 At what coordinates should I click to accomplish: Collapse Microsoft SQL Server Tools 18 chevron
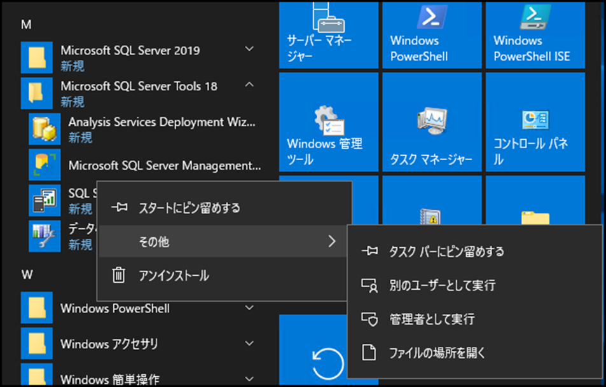point(250,85)
